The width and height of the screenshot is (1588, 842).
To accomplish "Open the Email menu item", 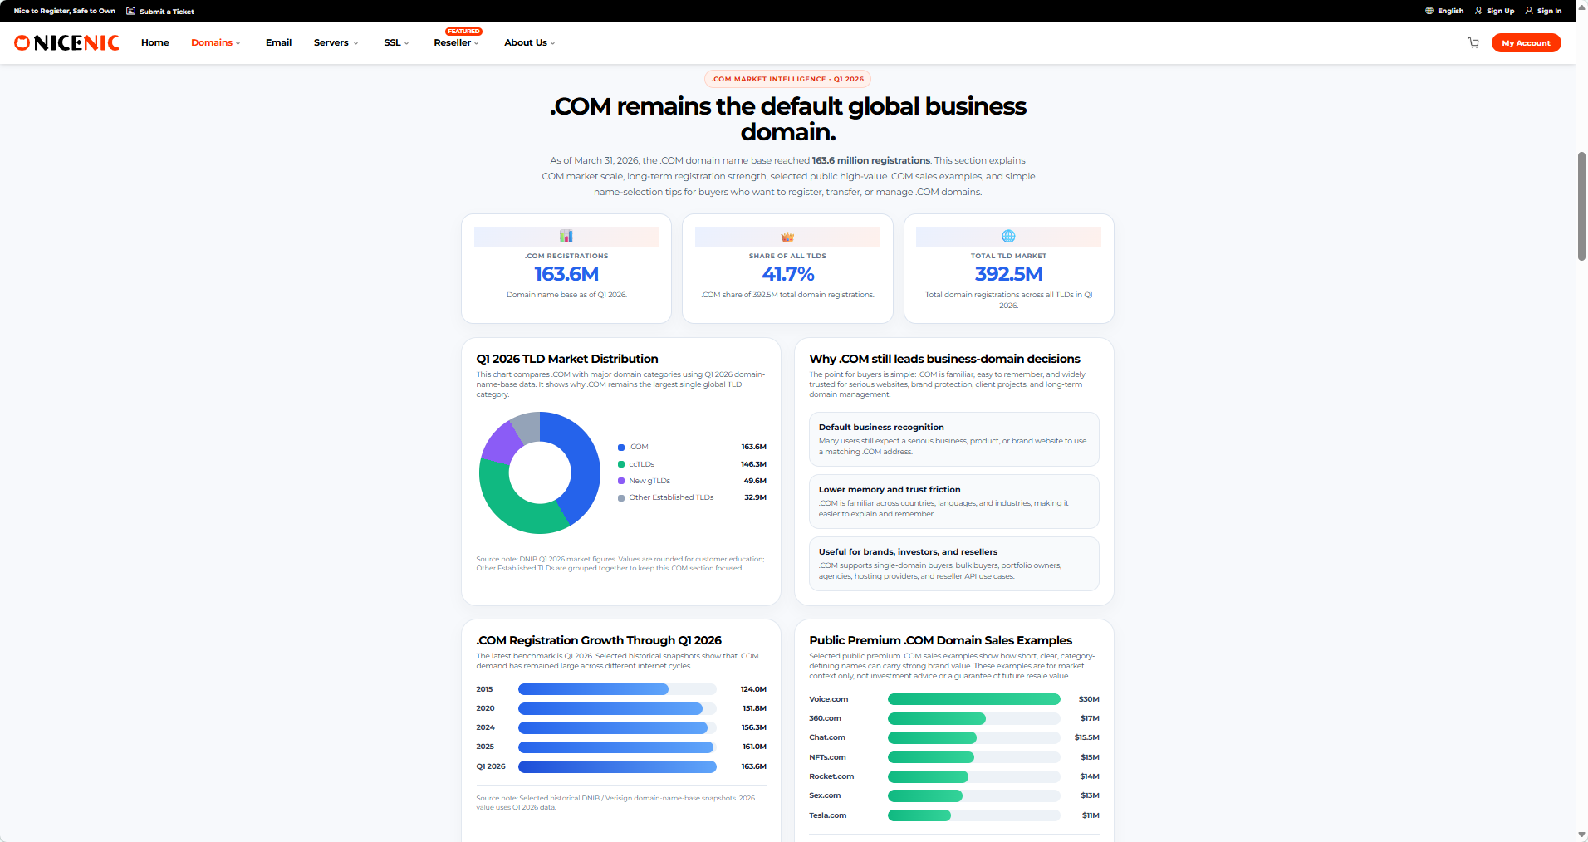I will 278,42.
